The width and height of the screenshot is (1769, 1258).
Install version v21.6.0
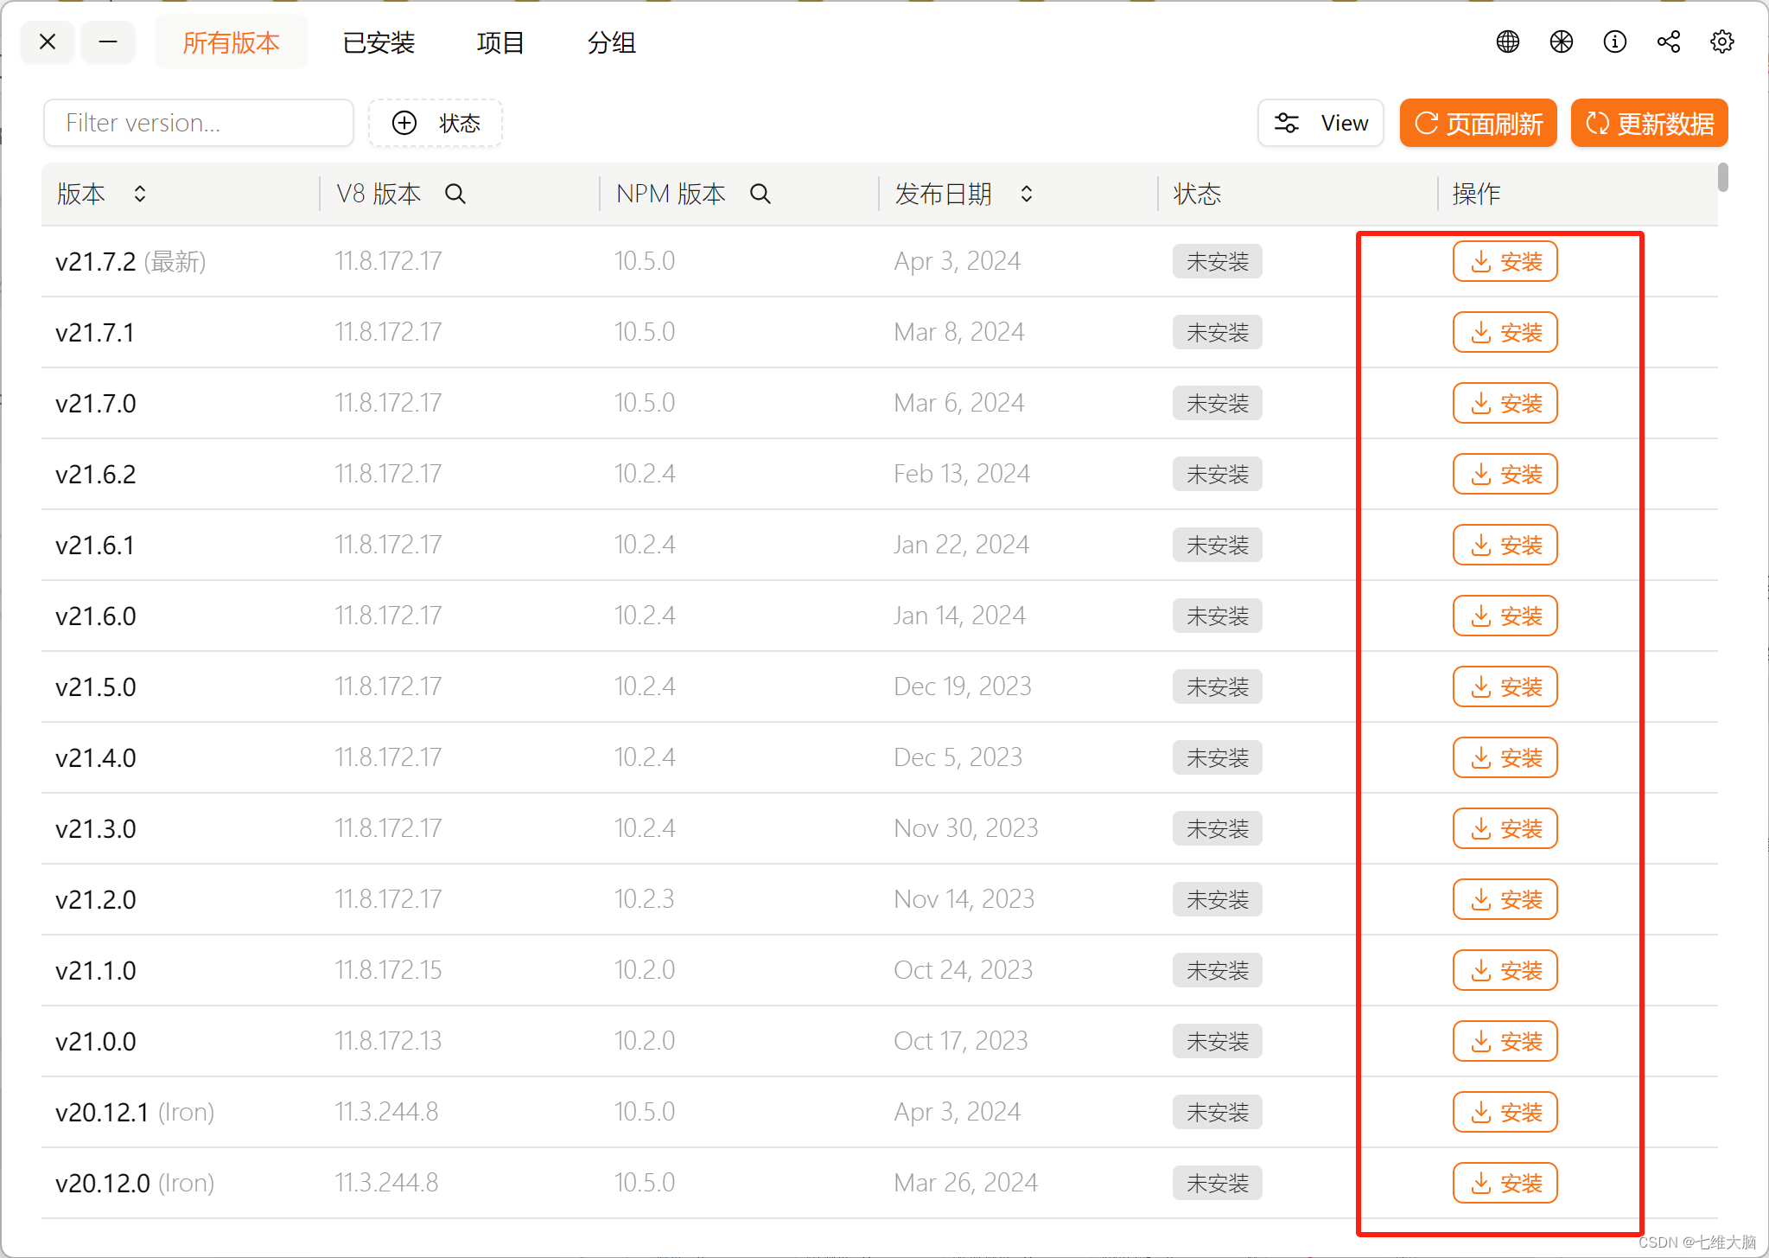click(1505, 616)
